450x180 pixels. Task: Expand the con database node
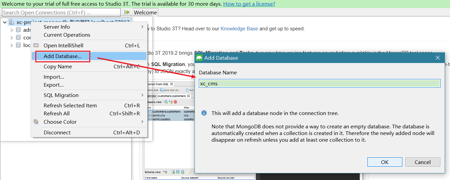pos(12,38)
